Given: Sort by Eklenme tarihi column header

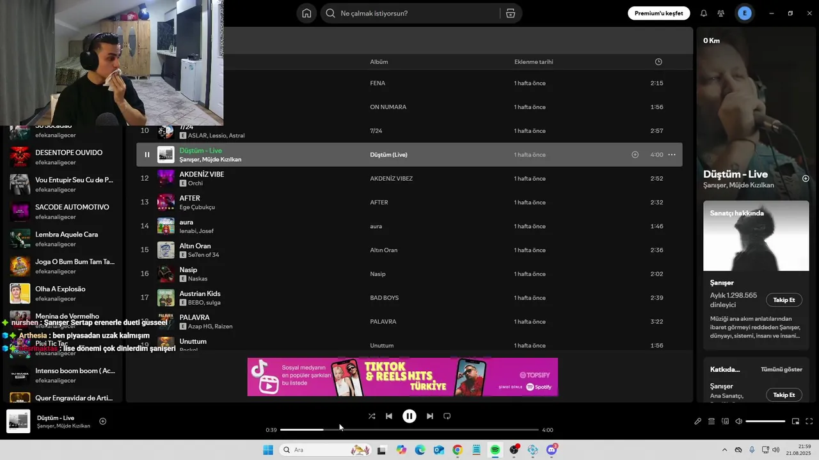Looking at the screenshot, I should point(534,62).
